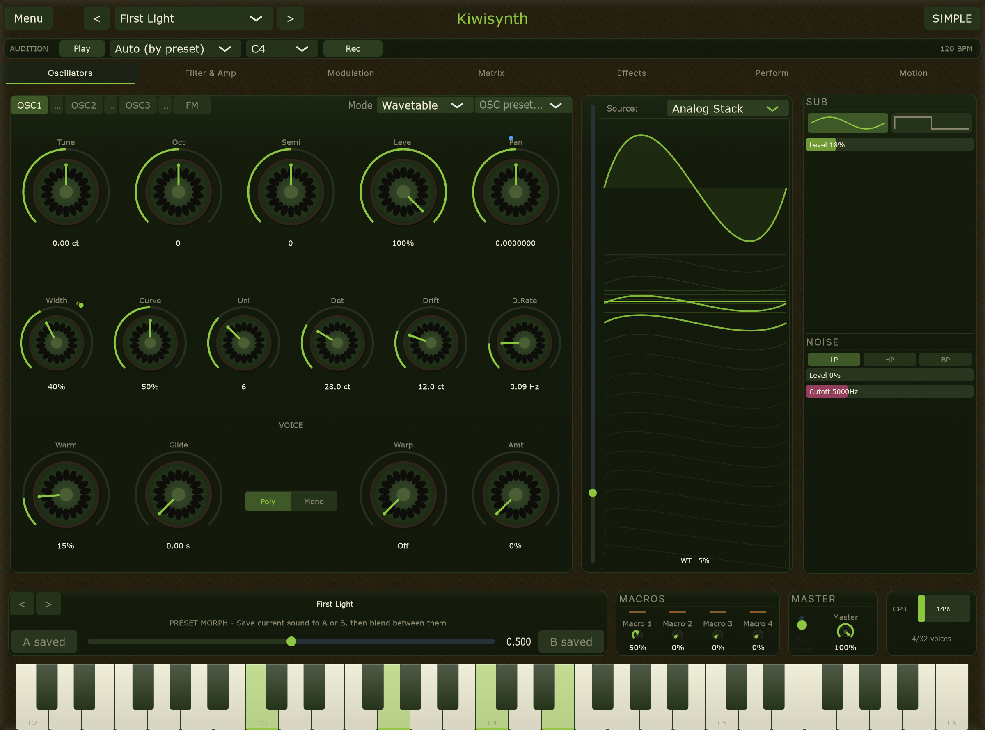Viewport: 985px width, 730px height.
Task: Select the LP noise filter type
Action: click(834, 359)
